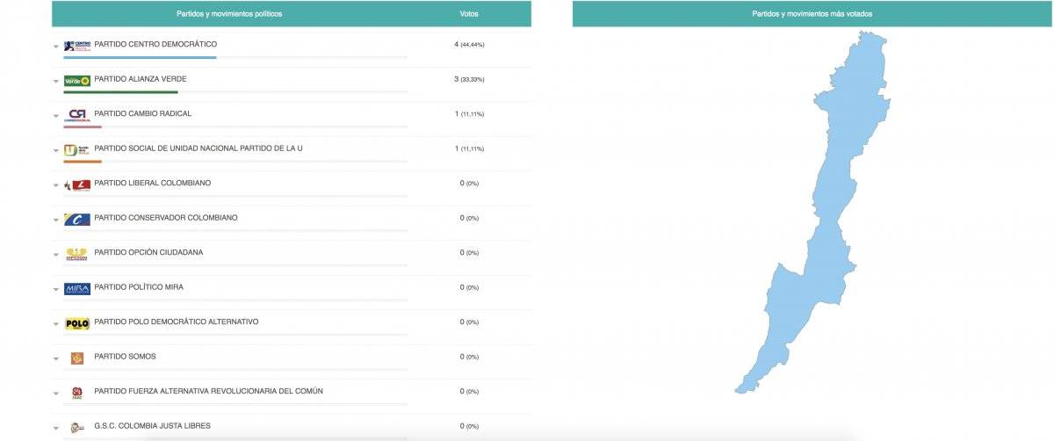Select 'PARTIDO SOCIAL DE UNIDAD NACIONAL' name
Image resolution: width=1054 pixels, height=441 pixels.
(x=199, y=148)
